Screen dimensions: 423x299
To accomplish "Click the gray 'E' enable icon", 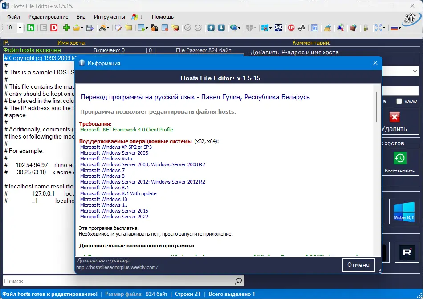I will tap(44, 28).
